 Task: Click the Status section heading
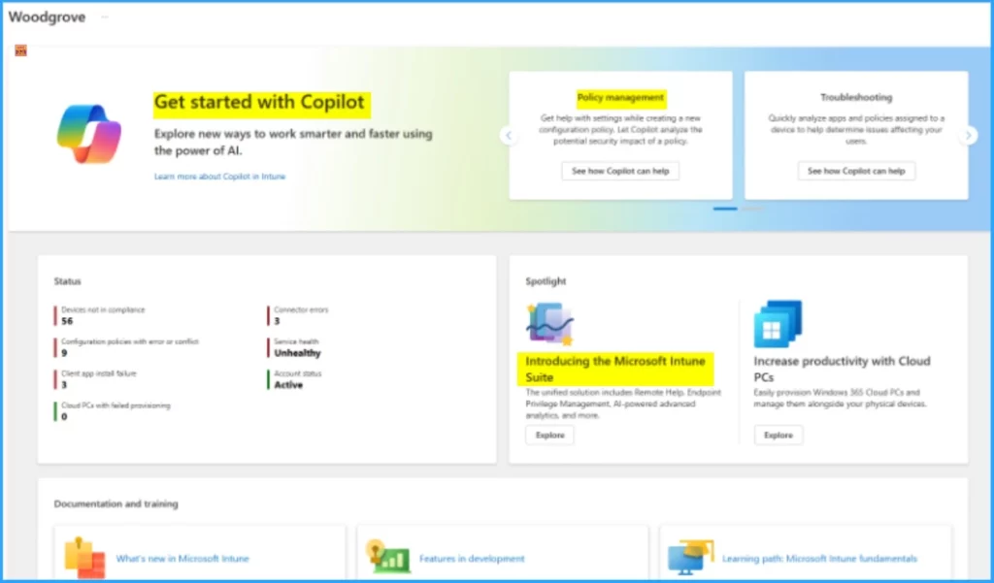[67, 281]
